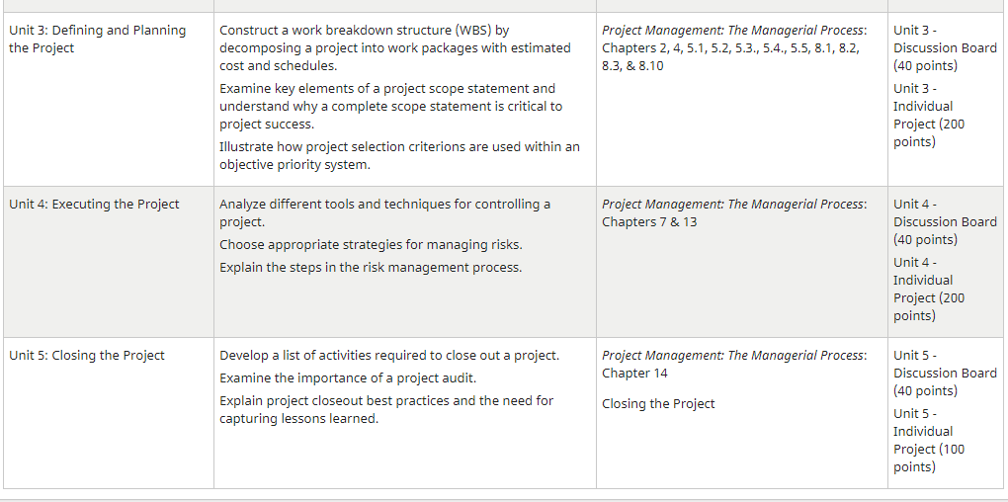Click 'Unit 5 - Individual Project (100 points)'
1008x502 pixels.
929,441
